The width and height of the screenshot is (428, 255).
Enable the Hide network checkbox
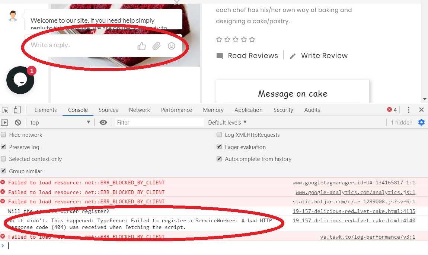3,135
